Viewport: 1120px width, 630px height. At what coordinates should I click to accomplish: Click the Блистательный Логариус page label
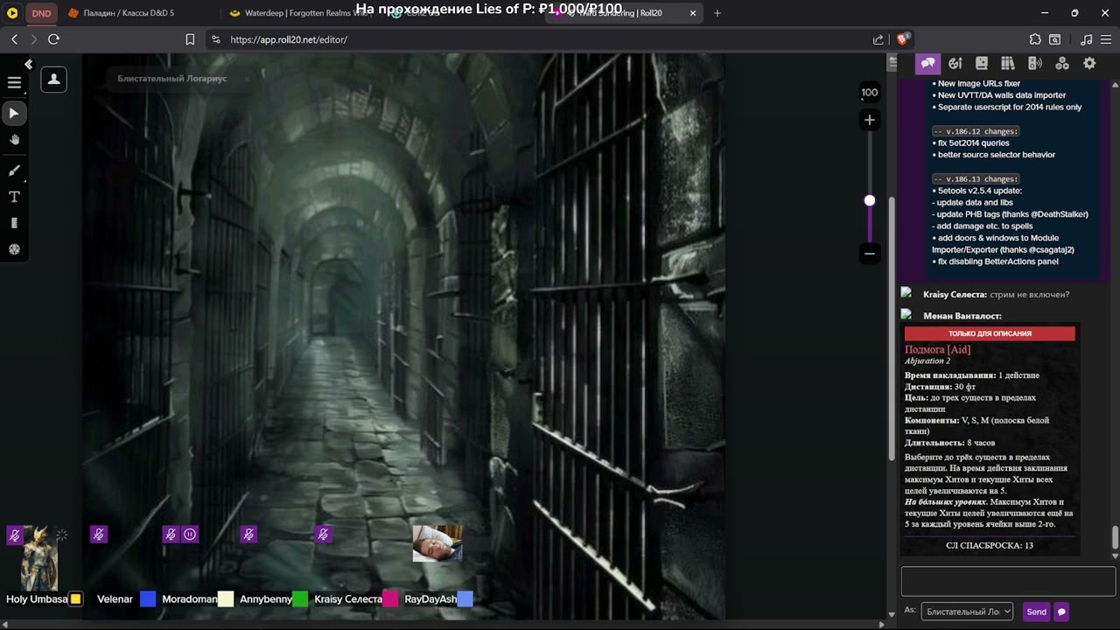pyautogui.click(x=172, y=79)
